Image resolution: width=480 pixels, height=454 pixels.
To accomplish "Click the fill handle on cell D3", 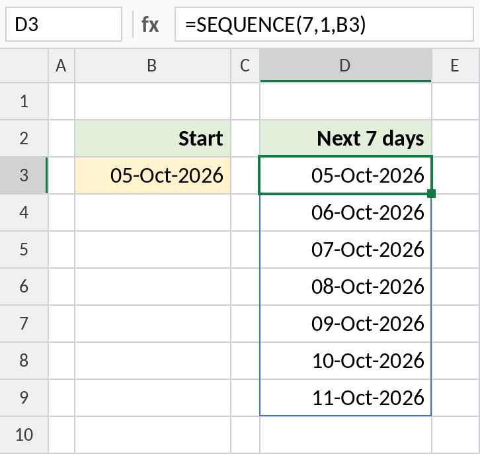I will [431, 194].
